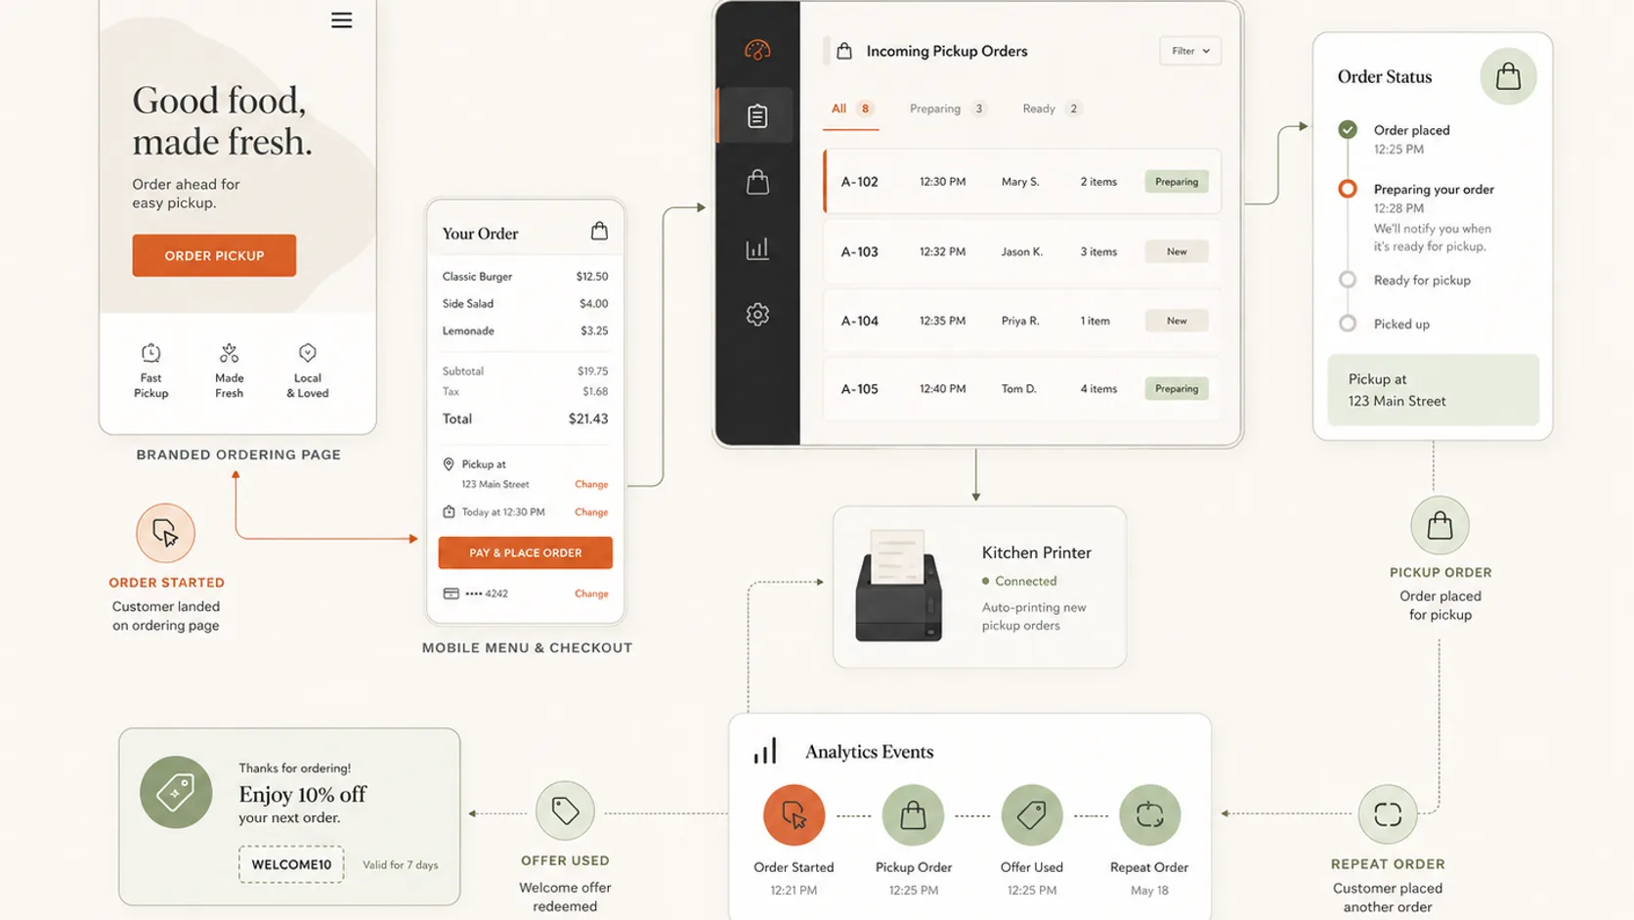Image resolution: width=1634 pixels, height=920 pixels.
Task: Click the Analytics Events bar chart icon
Action: click(x=765, y=751)
